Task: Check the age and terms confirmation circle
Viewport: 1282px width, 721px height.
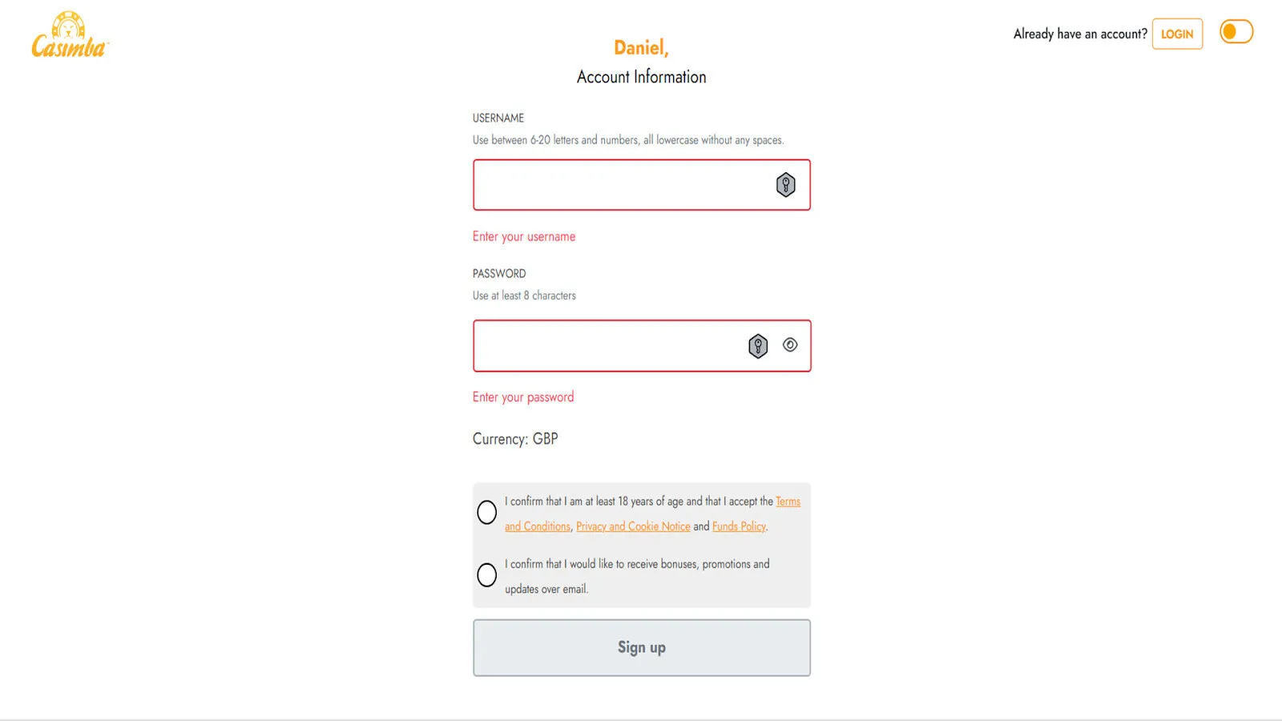Action: pyautogui.click(x=486, y=512)
